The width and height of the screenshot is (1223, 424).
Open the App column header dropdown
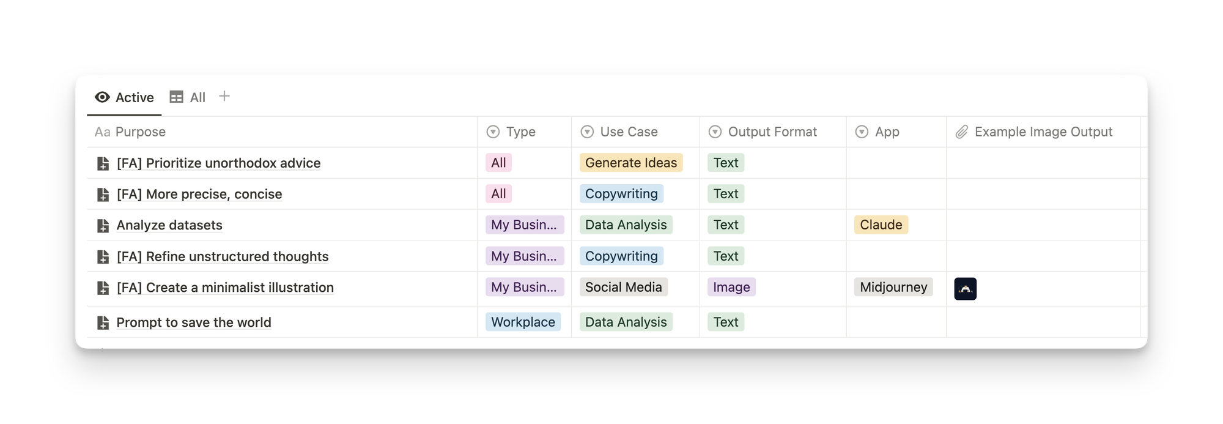[x=862, y=132]
